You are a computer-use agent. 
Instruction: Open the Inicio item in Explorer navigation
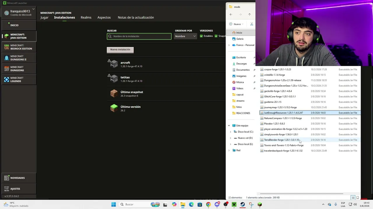click(x=241, y=33)
